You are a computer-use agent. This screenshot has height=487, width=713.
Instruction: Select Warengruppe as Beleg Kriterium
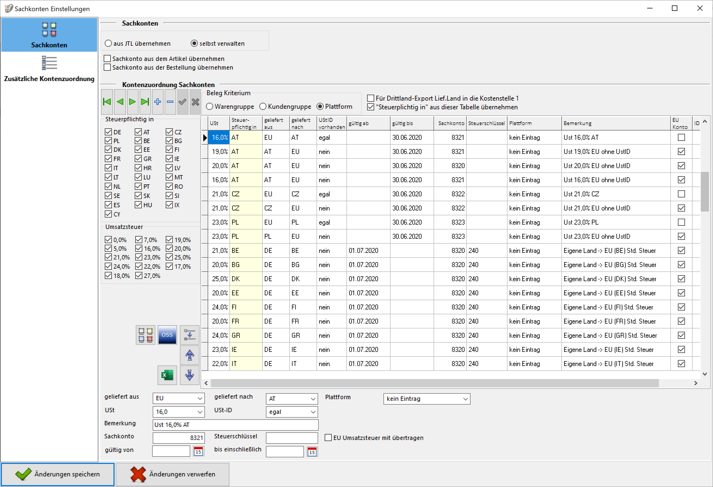(210, 107)
